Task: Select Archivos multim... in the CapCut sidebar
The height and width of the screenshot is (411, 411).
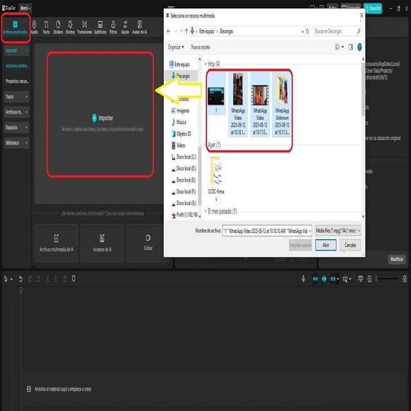Action: 17,66
